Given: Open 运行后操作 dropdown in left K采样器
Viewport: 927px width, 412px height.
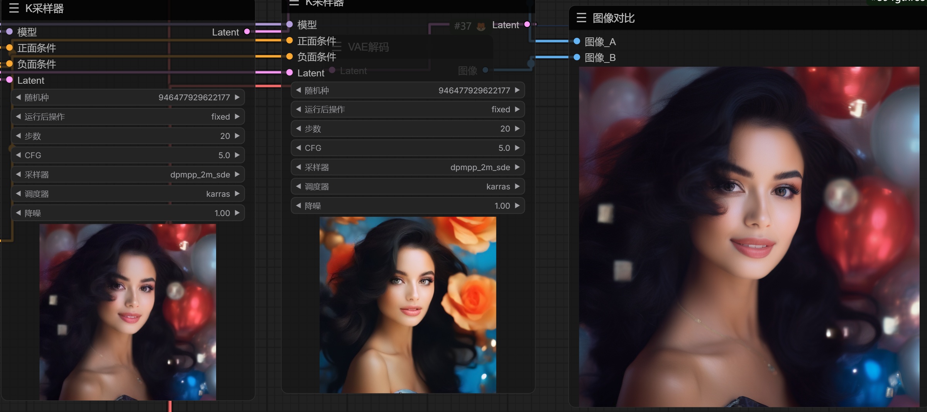Looking at the screenshot, I should (128, 117).
